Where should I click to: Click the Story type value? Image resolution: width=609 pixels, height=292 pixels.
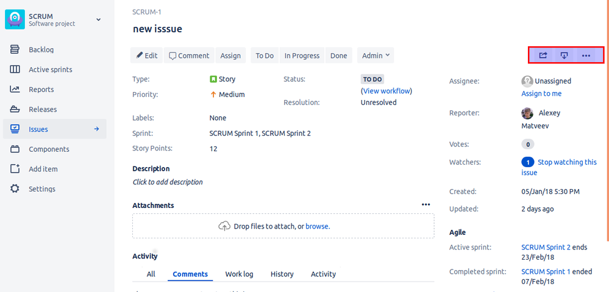pyautogui.click(x=223, y=79)
